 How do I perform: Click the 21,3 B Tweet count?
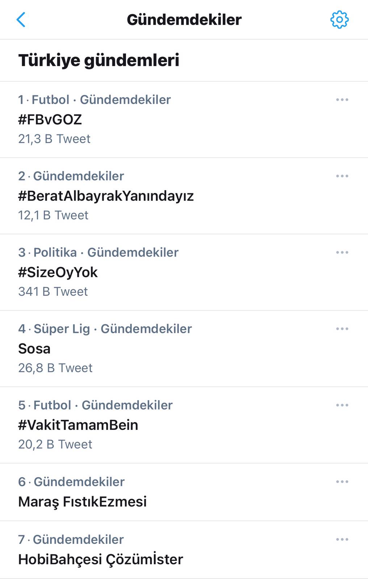(x=54, y=139)
